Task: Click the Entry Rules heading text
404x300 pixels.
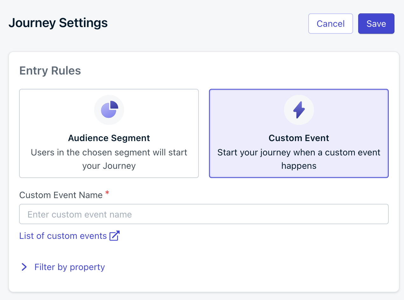Action: (50, 70)
